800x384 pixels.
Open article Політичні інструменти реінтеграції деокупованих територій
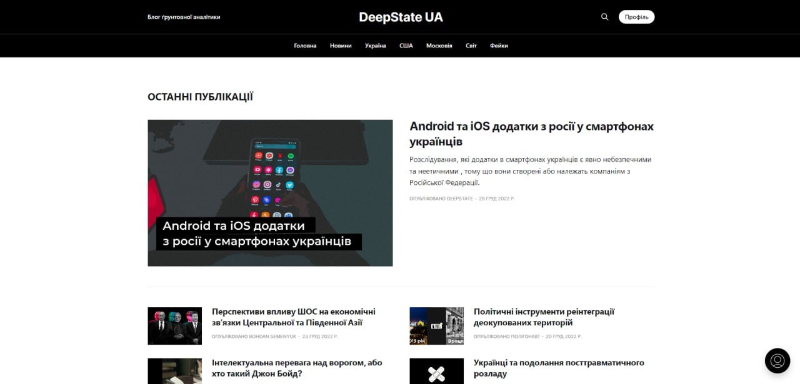pos(544,317)
